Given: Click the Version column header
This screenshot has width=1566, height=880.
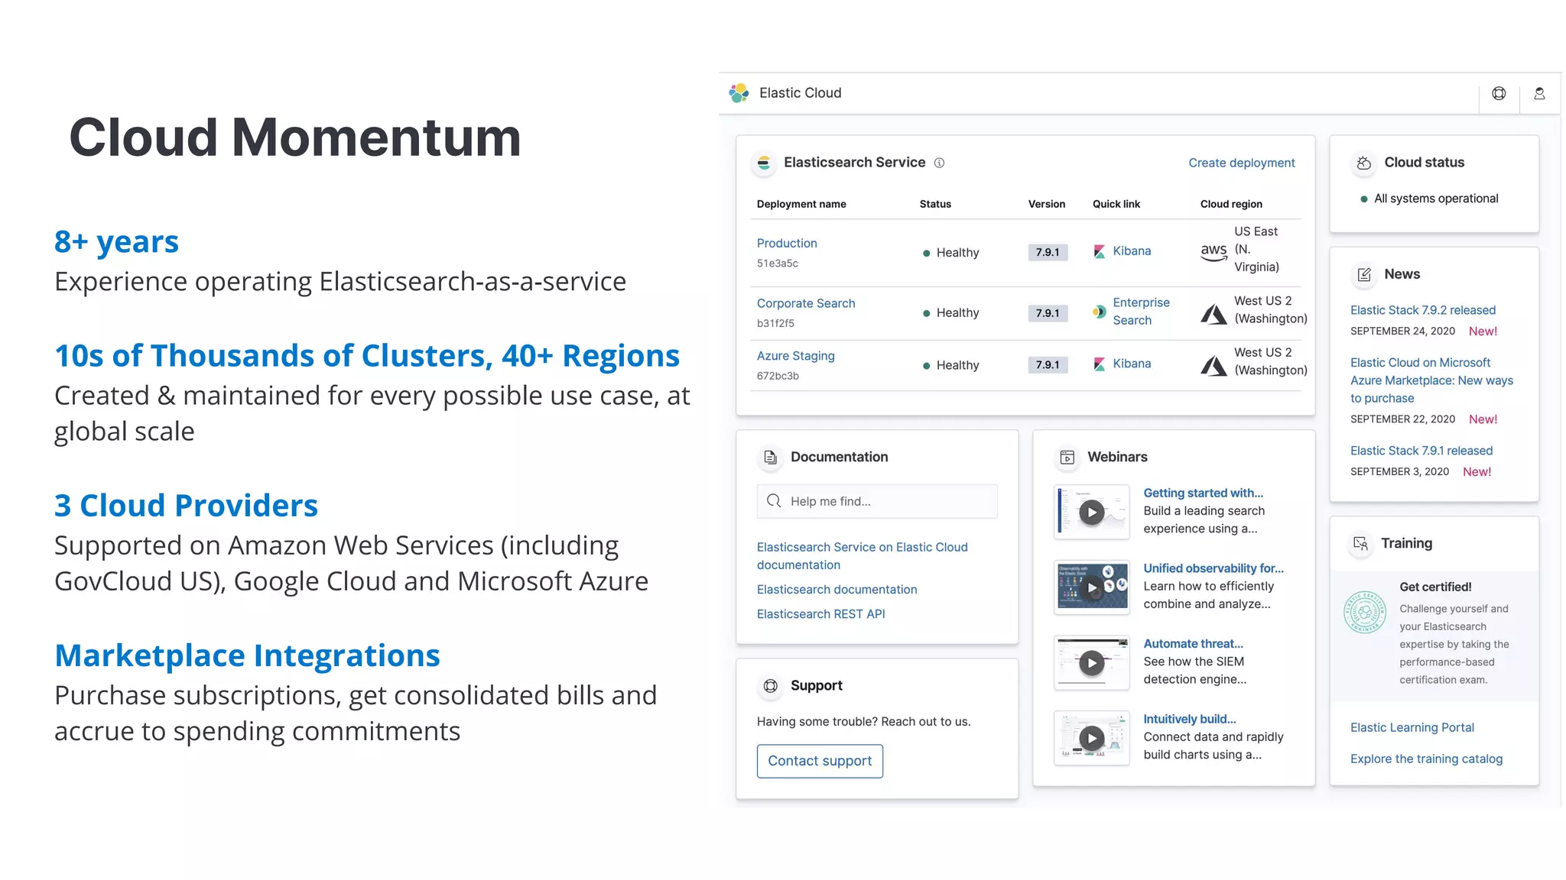Looking at the screenshot, I should pos(1046,204).
